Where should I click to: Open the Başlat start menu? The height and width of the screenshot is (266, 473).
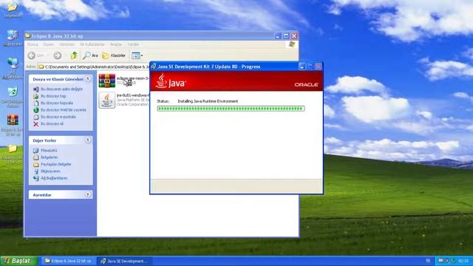coord(18,261)
